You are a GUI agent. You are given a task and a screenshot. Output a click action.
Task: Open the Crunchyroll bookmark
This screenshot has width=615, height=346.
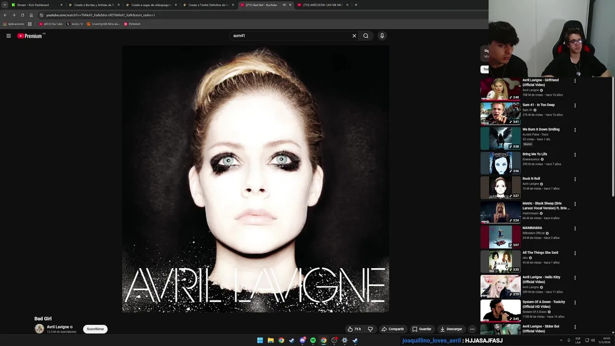[103, 24]
